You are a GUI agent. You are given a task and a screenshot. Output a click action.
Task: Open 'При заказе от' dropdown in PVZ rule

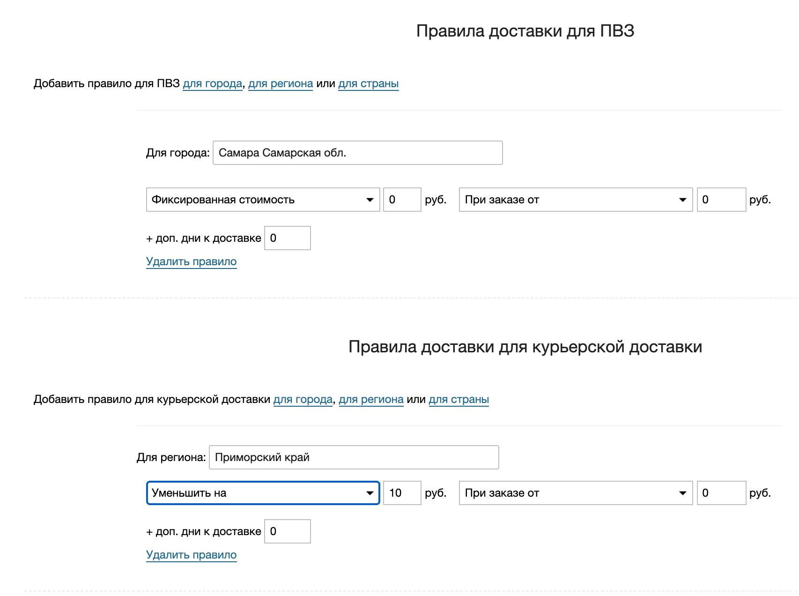click(x=575, y=200)
